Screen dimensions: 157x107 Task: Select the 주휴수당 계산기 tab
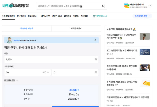27,28
